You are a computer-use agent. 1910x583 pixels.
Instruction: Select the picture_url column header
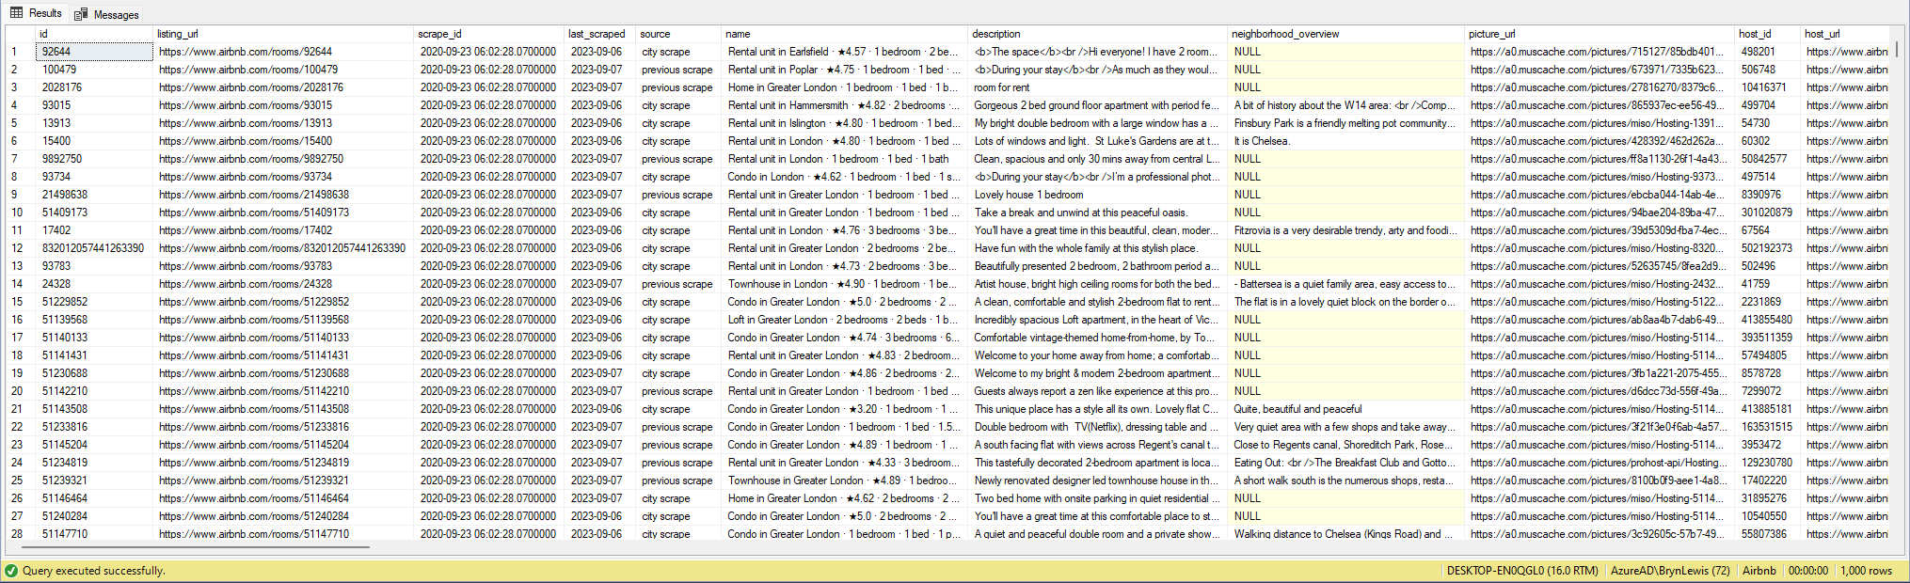(x=1491, y=34)
